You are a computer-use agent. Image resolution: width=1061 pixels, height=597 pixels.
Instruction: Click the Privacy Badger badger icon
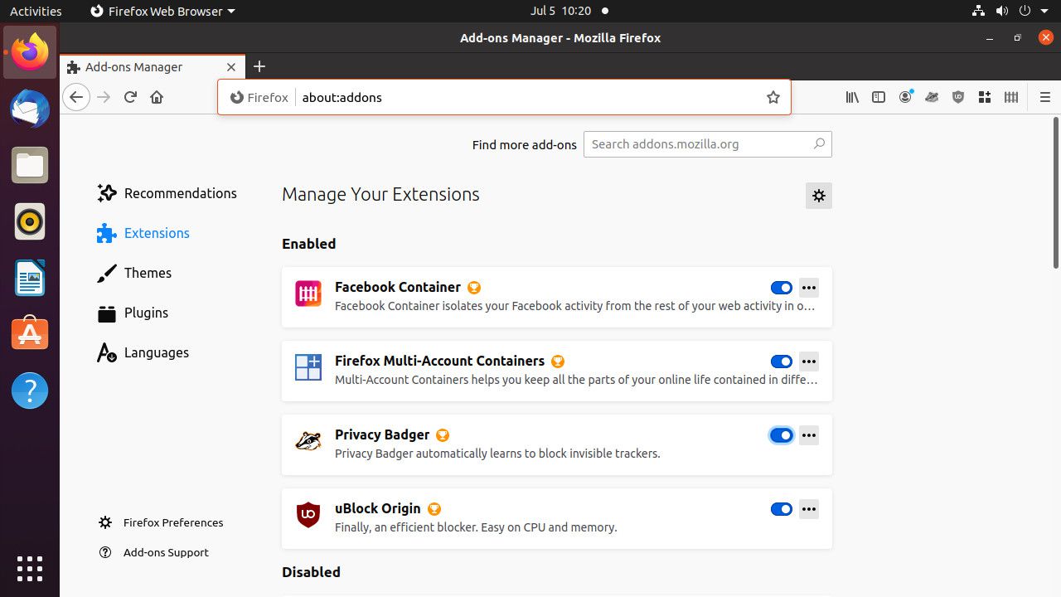(x=308, y=441)
